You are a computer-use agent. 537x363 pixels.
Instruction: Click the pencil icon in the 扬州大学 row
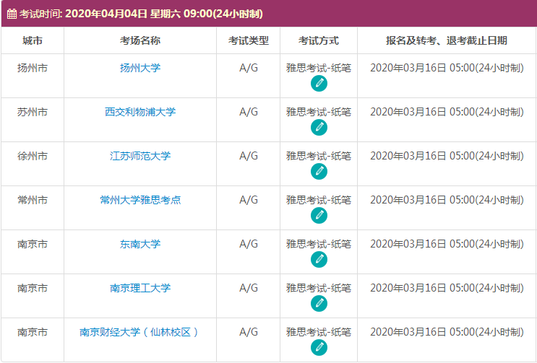(319, 84)
